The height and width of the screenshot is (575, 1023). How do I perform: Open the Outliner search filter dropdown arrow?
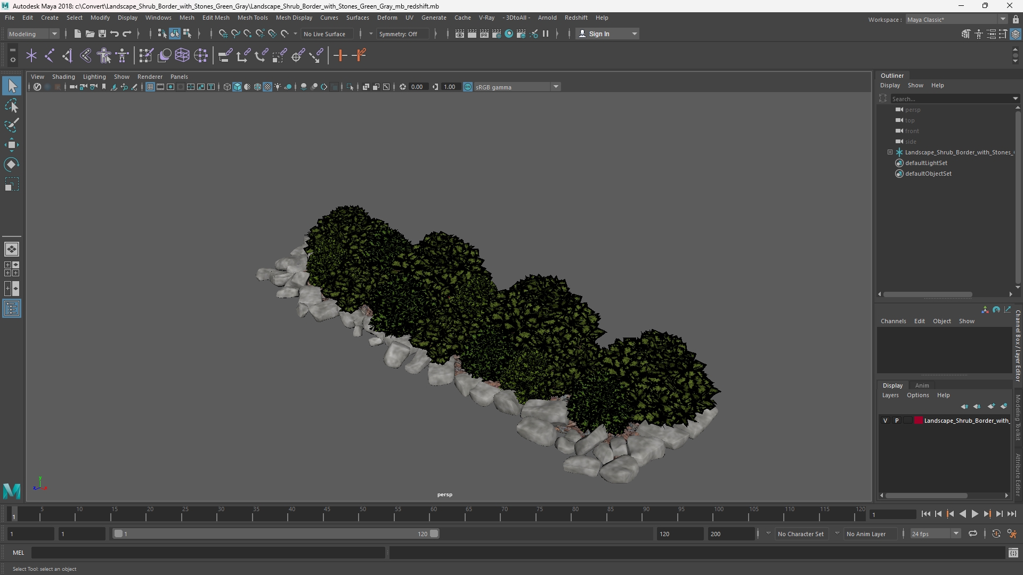(x=1015, y=98)
